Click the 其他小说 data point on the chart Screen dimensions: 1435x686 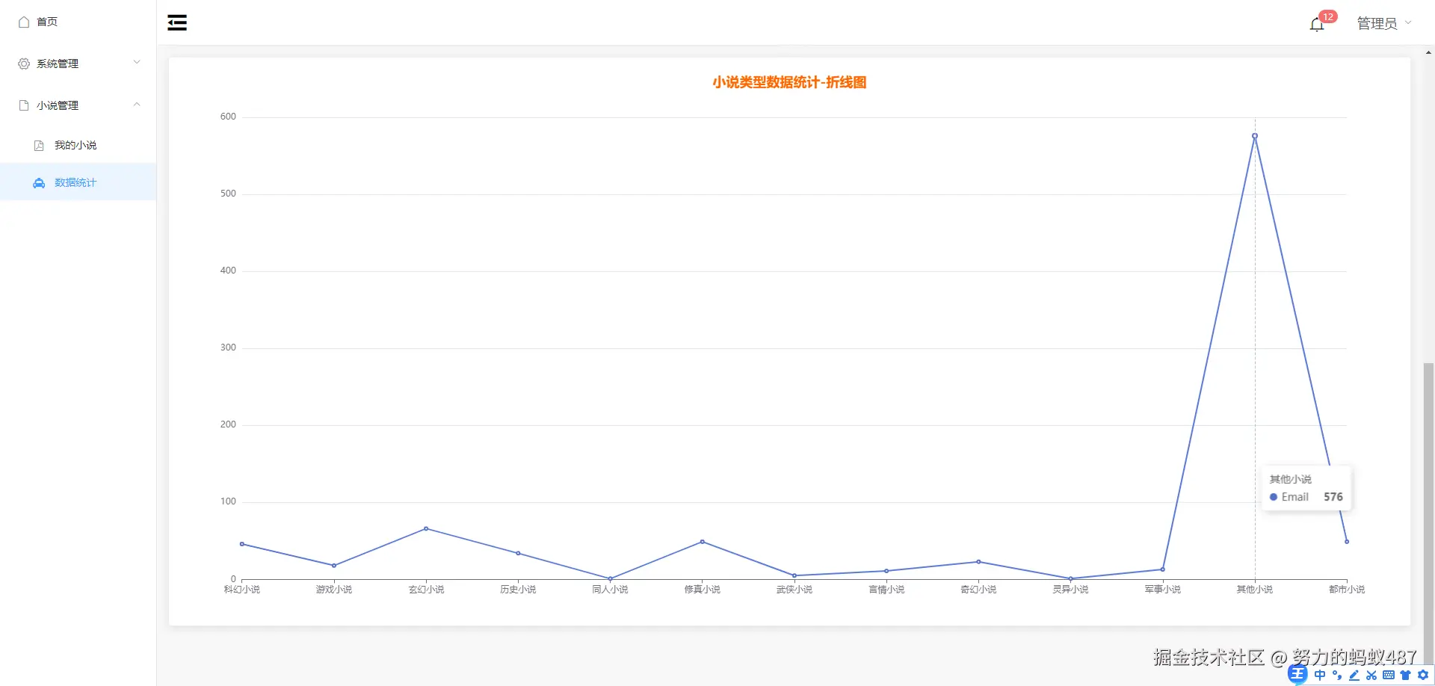(1254, 136)
